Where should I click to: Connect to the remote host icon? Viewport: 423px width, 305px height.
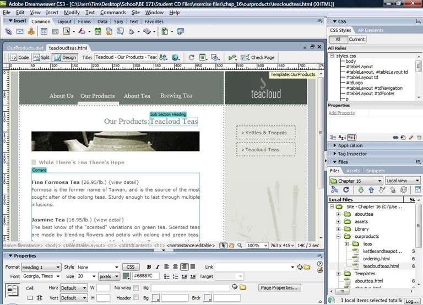coord(334,189)
